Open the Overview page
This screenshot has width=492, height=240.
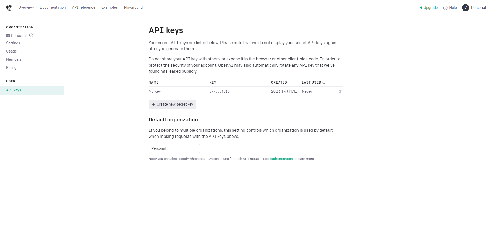26,7
